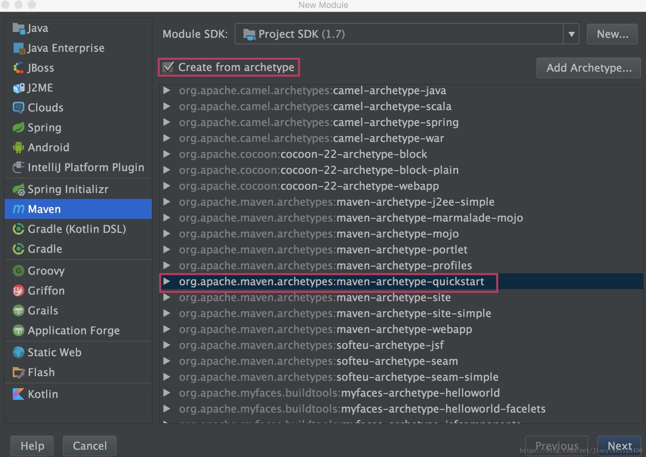Toggle the Create from archetype checkbox
The width and height of the screenshot is (646, 457).
[168, 67]
